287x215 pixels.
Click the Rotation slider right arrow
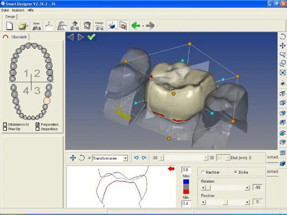tap(247, 187)
